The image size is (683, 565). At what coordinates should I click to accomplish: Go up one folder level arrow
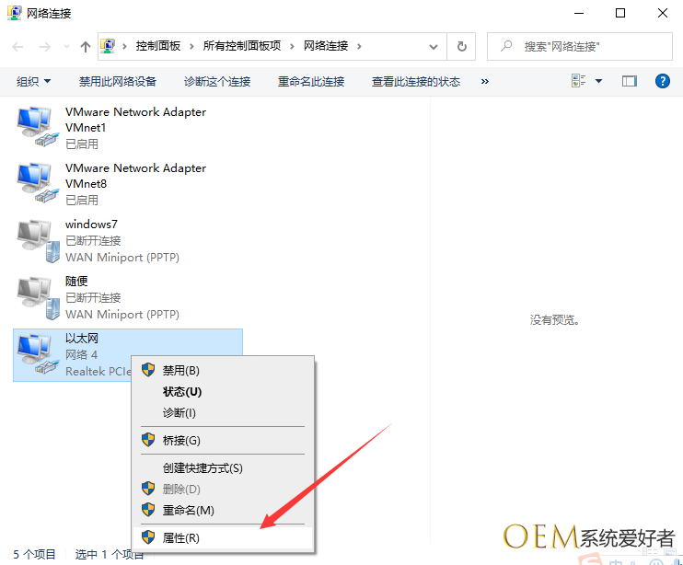coord(86,46)
